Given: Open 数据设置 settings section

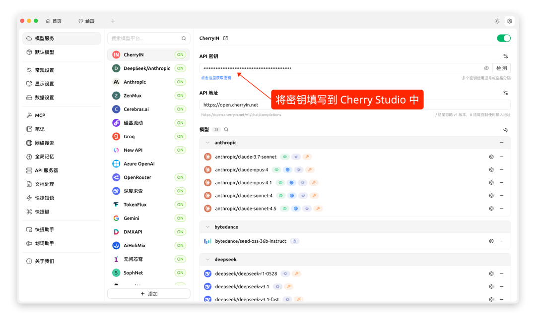Looking at the screenshot, I should point(62,98).
